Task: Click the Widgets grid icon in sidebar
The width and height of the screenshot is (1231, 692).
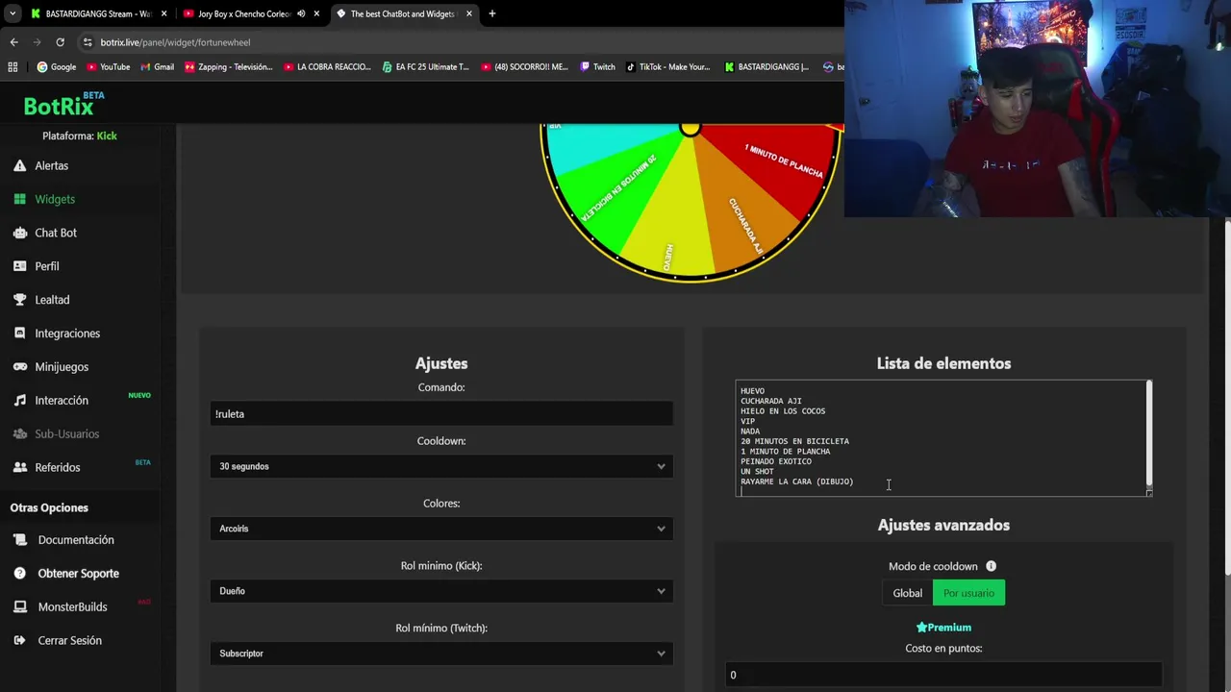Action: point(19,199)
